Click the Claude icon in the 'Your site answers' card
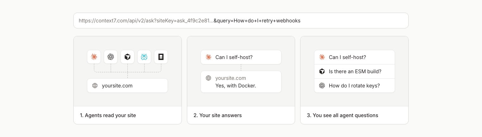 click(x=208, y=57)
